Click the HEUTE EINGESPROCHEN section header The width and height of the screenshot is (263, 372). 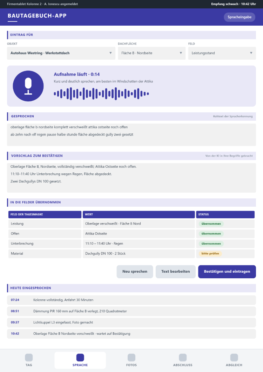tap(131, 288)
